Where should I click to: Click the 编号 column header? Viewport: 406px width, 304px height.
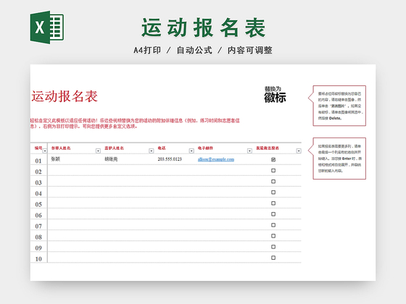pos(38,148)
